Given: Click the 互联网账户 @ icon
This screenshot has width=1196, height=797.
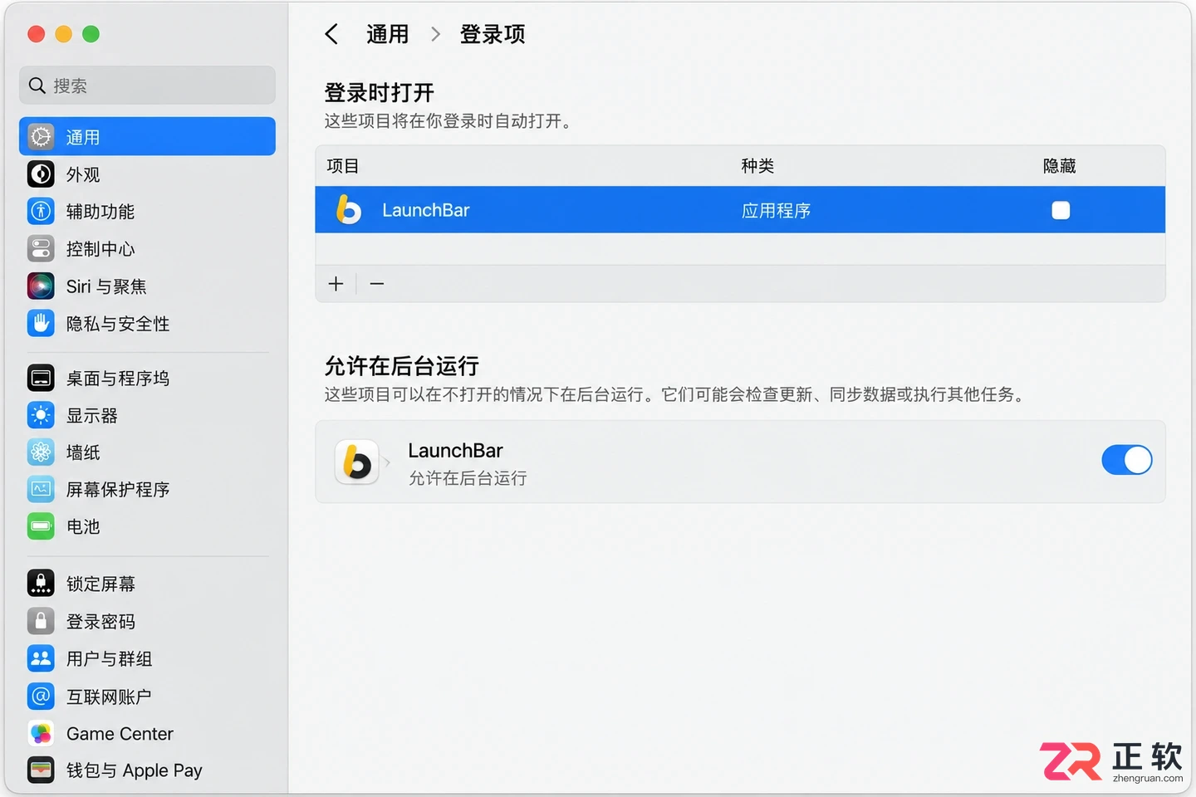Looking at the screenshot, I should click(x=41, y=696).
